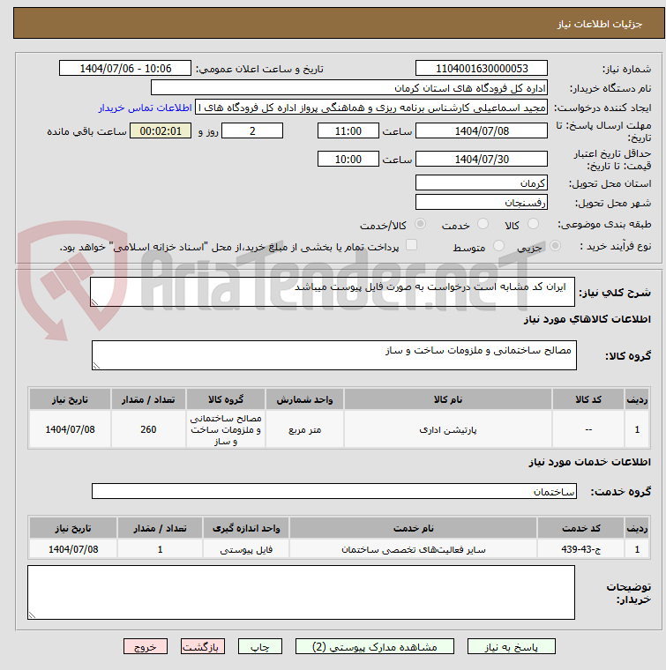The height and width of the screenshot is (670, 666).
Task: Click the price validity date 1404/07/30 field
Action: click(482, 159)
